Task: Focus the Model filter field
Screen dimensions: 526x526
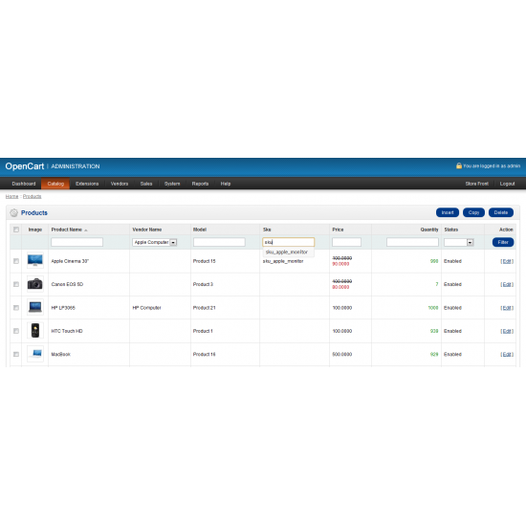Action: coord(219,242)
